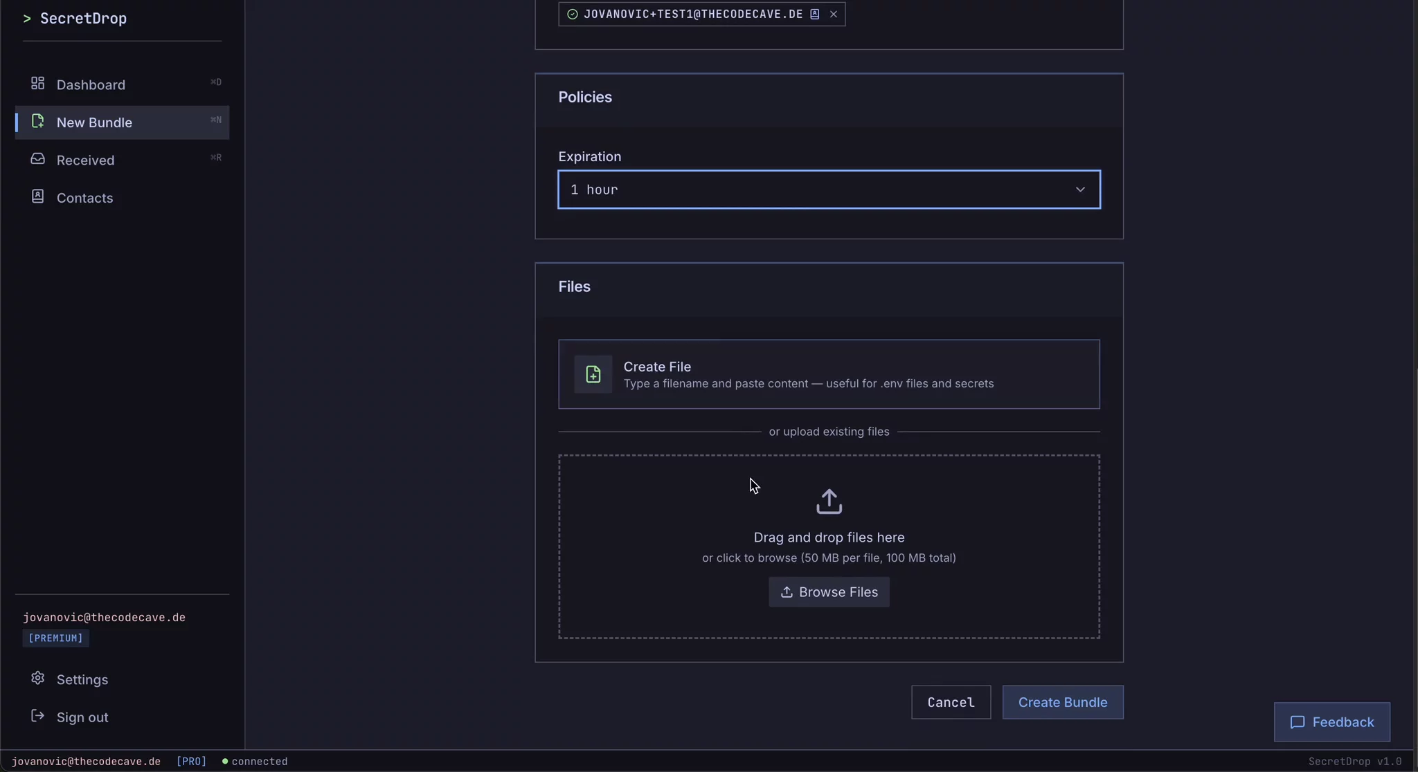Open Settings in the sidebar
The width and height of the screenshot is (1418, 772).
click(122, 679)
